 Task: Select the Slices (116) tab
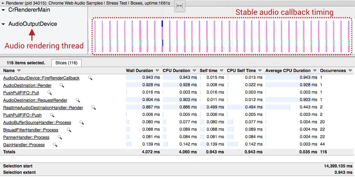pos(66,63)
